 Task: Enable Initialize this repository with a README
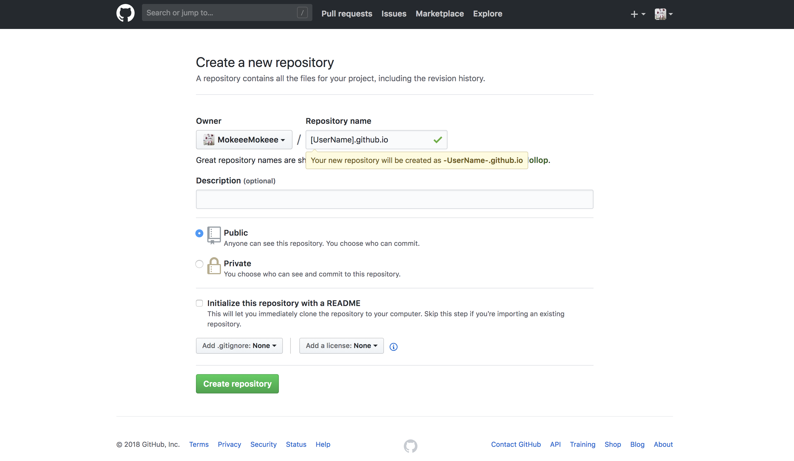[x=199, y=303]
